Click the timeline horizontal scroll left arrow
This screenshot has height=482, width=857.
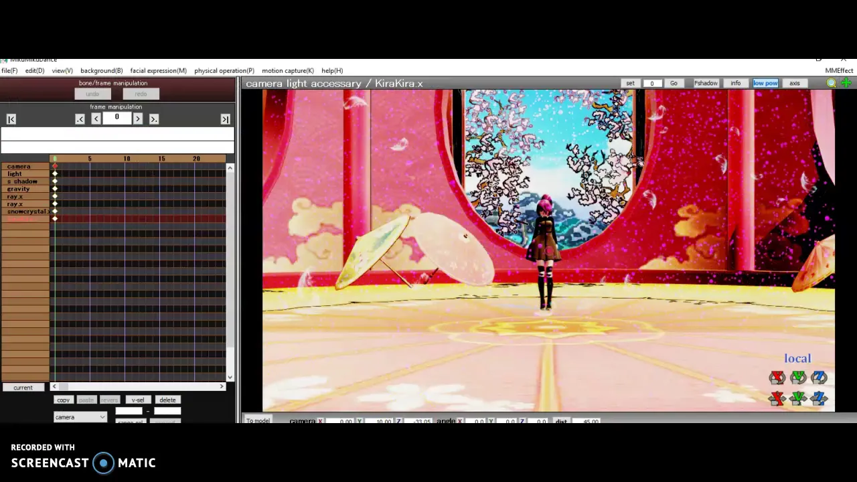[x=54, y=386]
